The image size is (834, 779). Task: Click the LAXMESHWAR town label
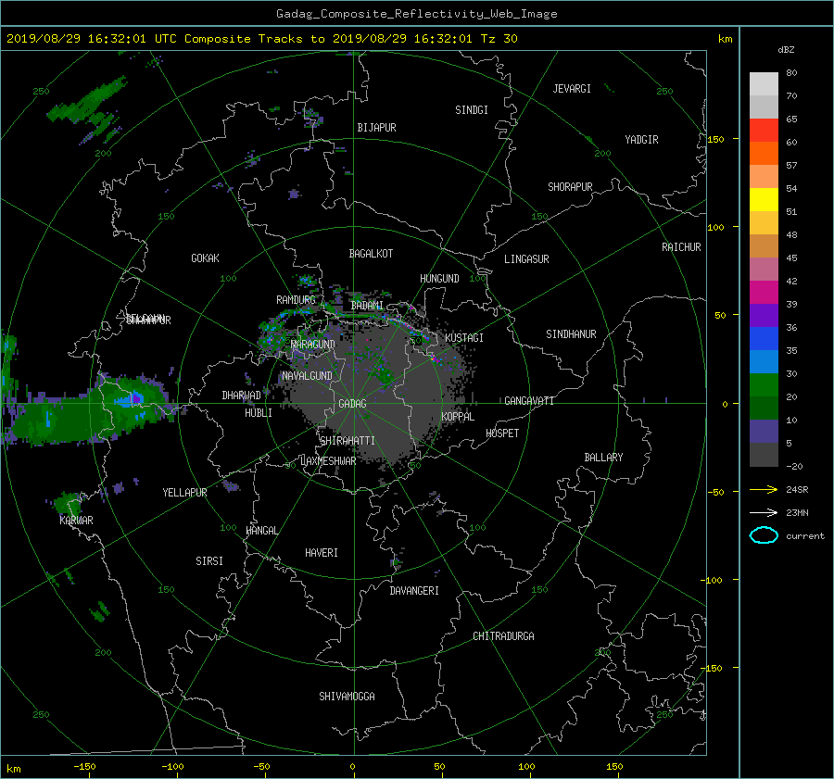(x=328, y=461)
